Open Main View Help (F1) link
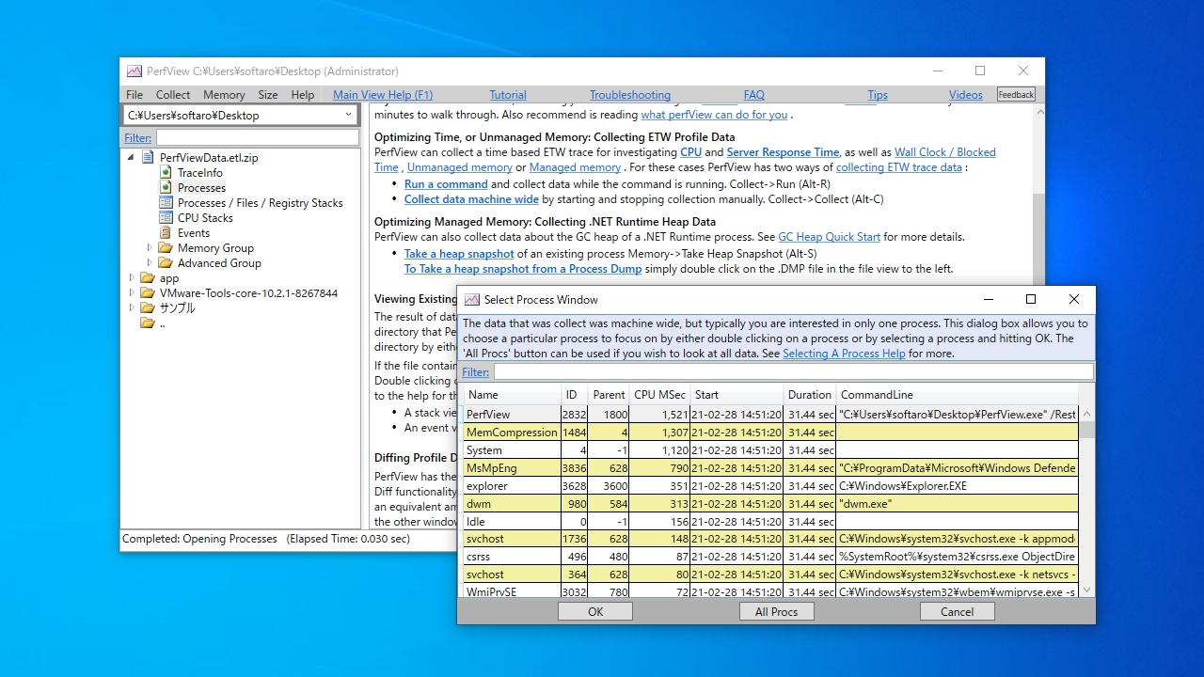This screenshot has width=1204, height=677. (x=383, y=95)
